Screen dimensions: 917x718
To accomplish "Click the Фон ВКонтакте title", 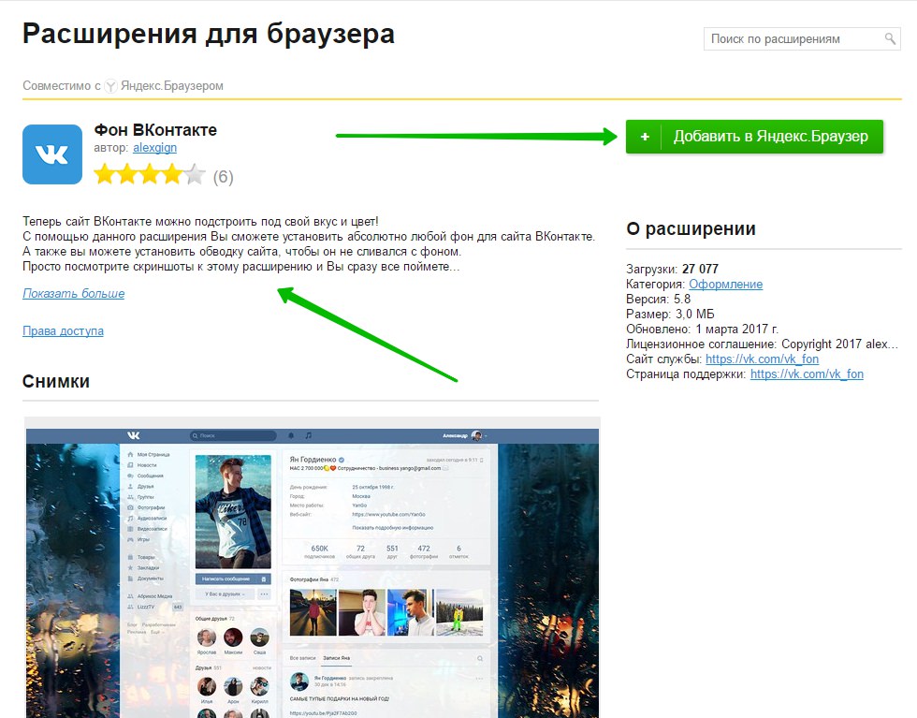I will point(155,130).
